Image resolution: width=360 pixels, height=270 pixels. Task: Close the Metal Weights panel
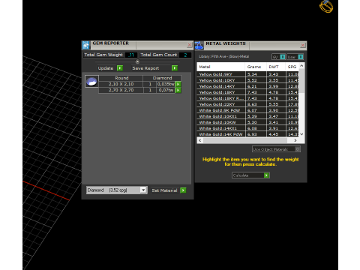[303, 45]
